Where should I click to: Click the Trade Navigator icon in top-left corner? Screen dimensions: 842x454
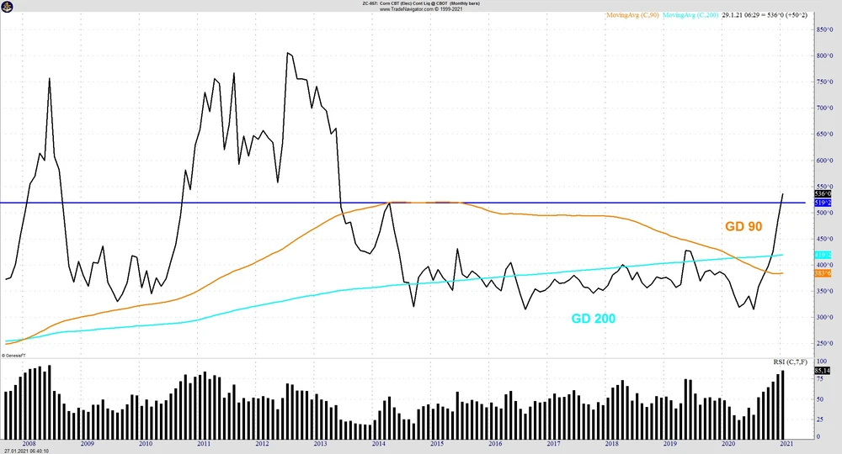(x=6, y=6)
